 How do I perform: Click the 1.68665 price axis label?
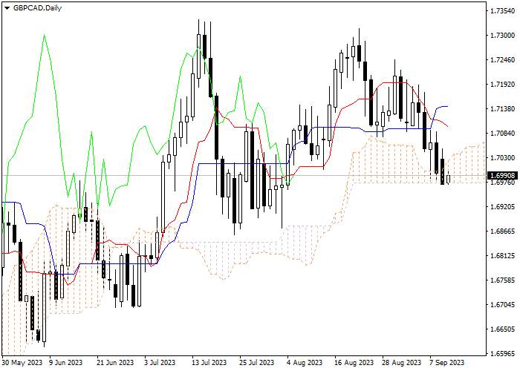pos(502,232)
